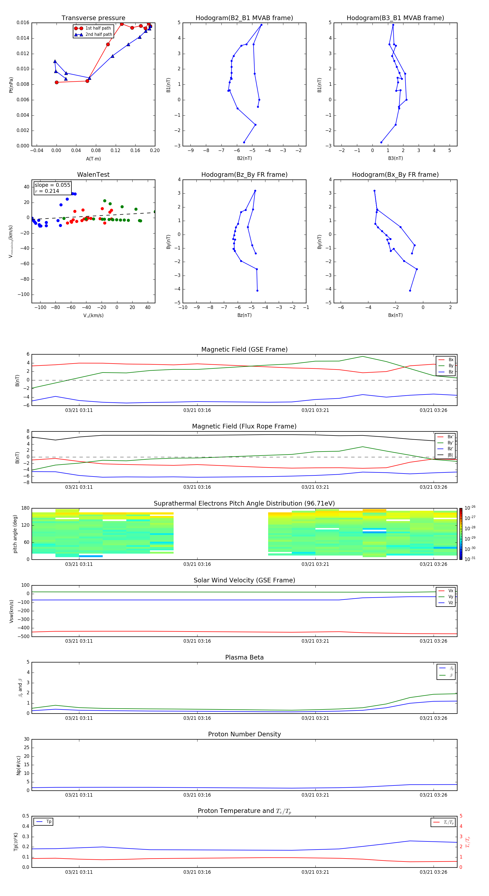Click the 'B3(nT)' x-axis label
489x896 pixels.
coord(395,158)
